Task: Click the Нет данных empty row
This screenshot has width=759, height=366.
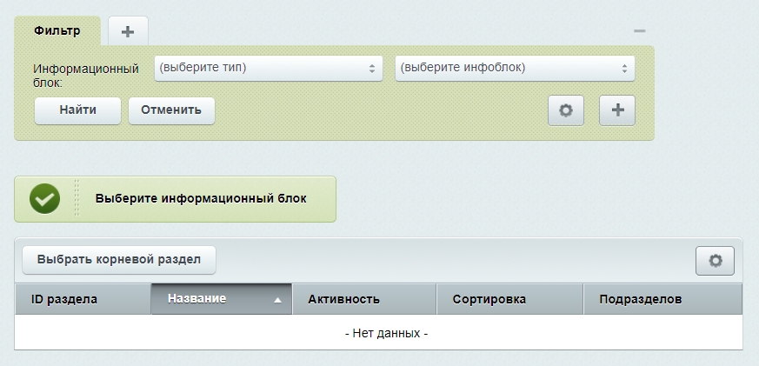Action: pos(378,333)
